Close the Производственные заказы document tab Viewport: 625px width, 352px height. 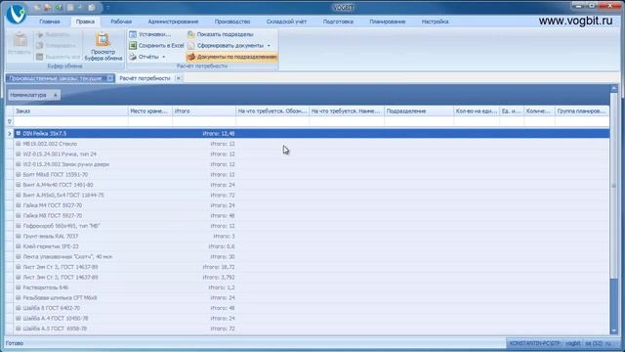110,78
